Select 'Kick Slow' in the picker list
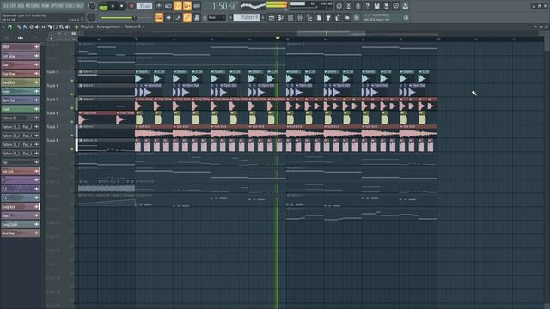 (21, 56)
